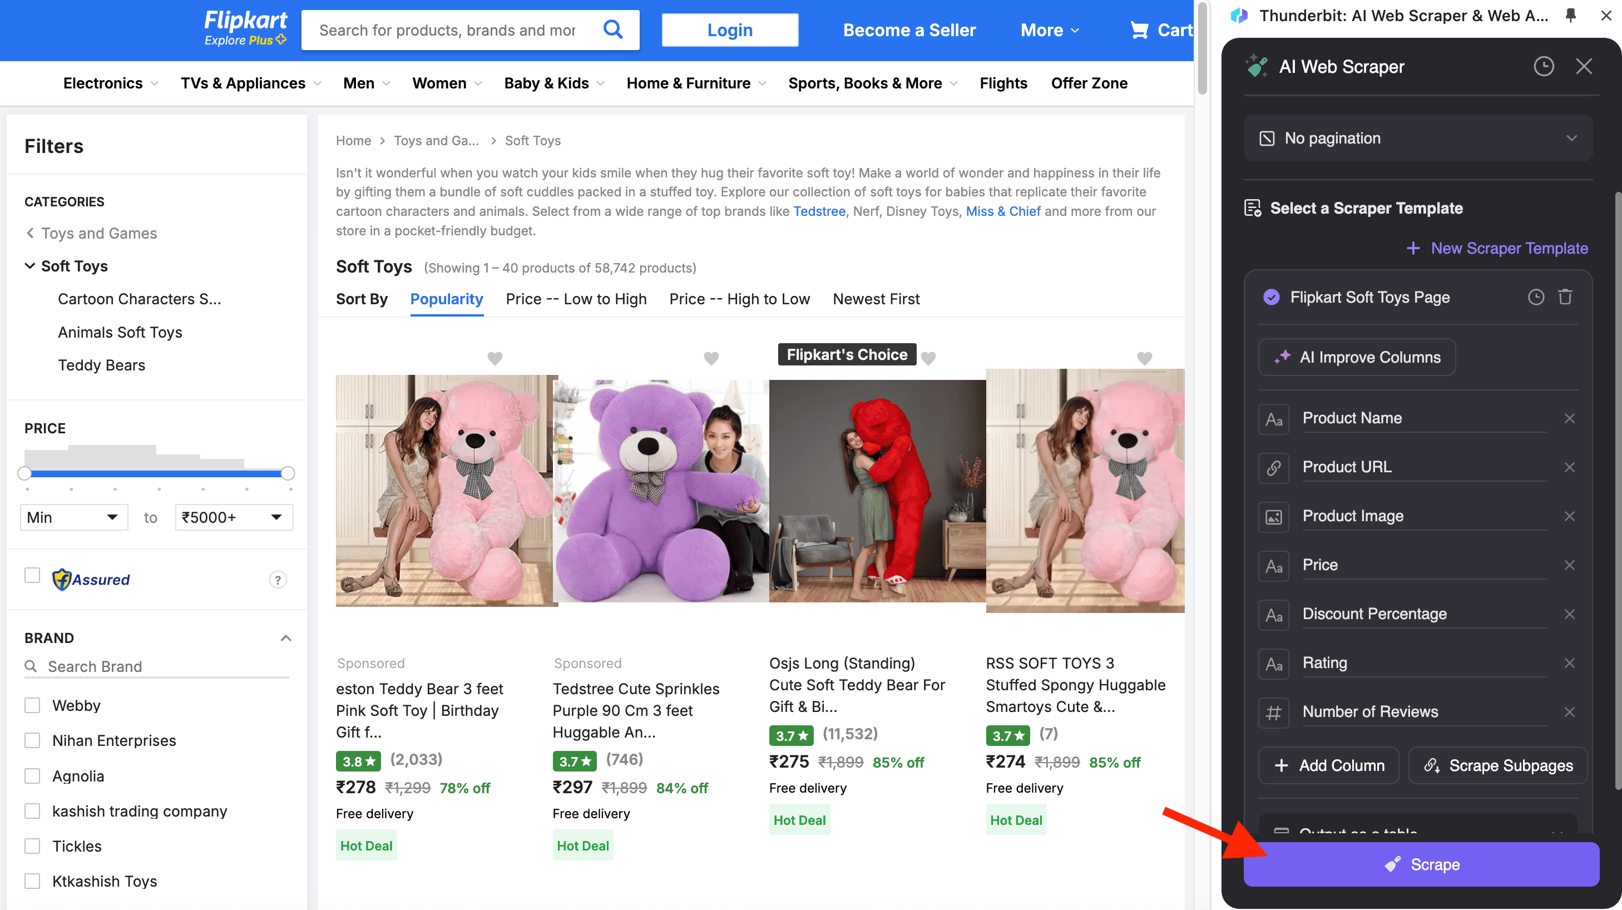Open the No pagination dropdown
The width and height of the screenshot is (1622, 910).
[x=1418, y=138]
